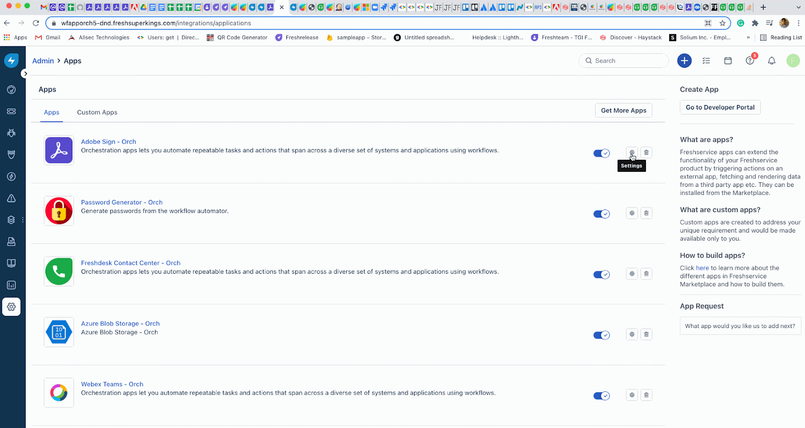805x428 pixels.
Task: Open the Freshdesk Contact Center - Orch link
Action: [x=131, y=263]
